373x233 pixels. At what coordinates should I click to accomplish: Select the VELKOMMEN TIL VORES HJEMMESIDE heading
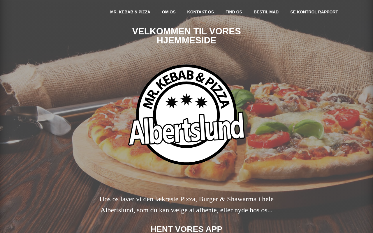click(x=186, y=36)
